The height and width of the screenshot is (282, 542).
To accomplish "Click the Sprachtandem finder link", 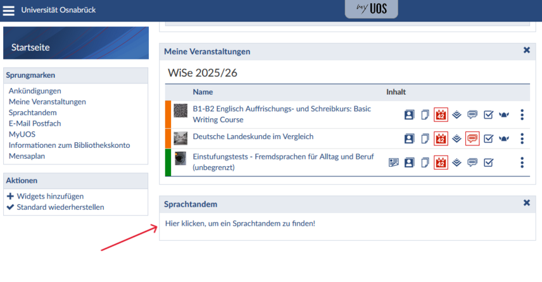I will point(239,224).
